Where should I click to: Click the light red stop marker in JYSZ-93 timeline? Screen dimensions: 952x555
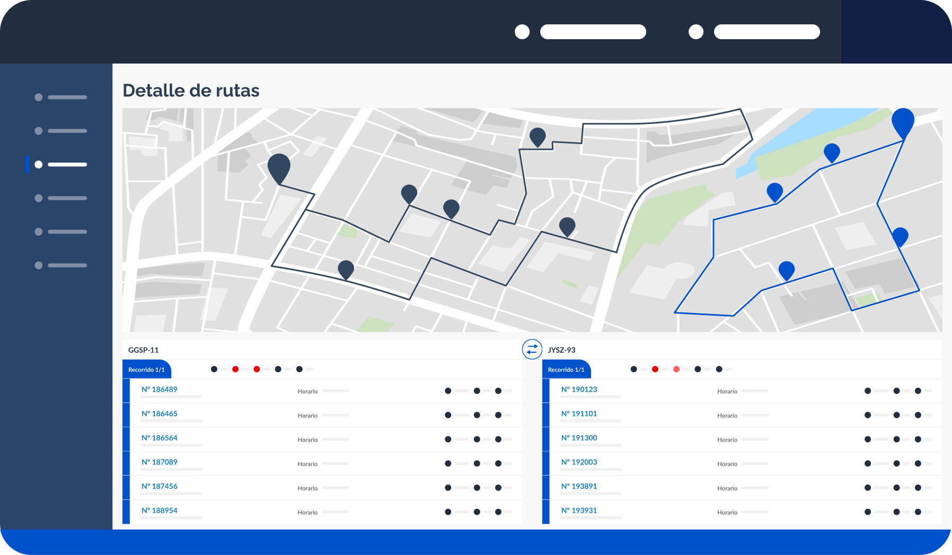point(676,369)
